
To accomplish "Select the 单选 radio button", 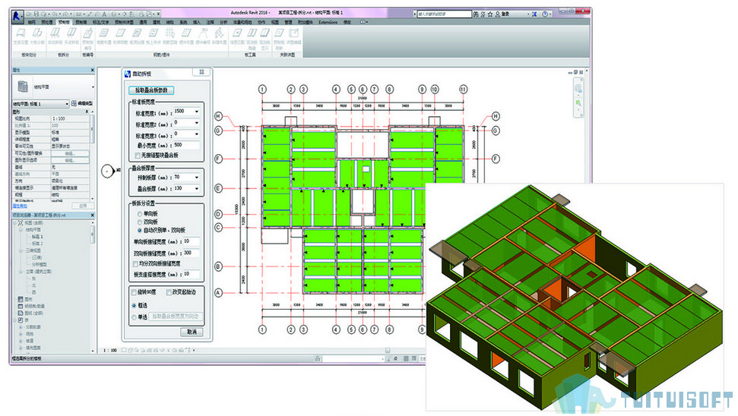I will click(134, 317).
